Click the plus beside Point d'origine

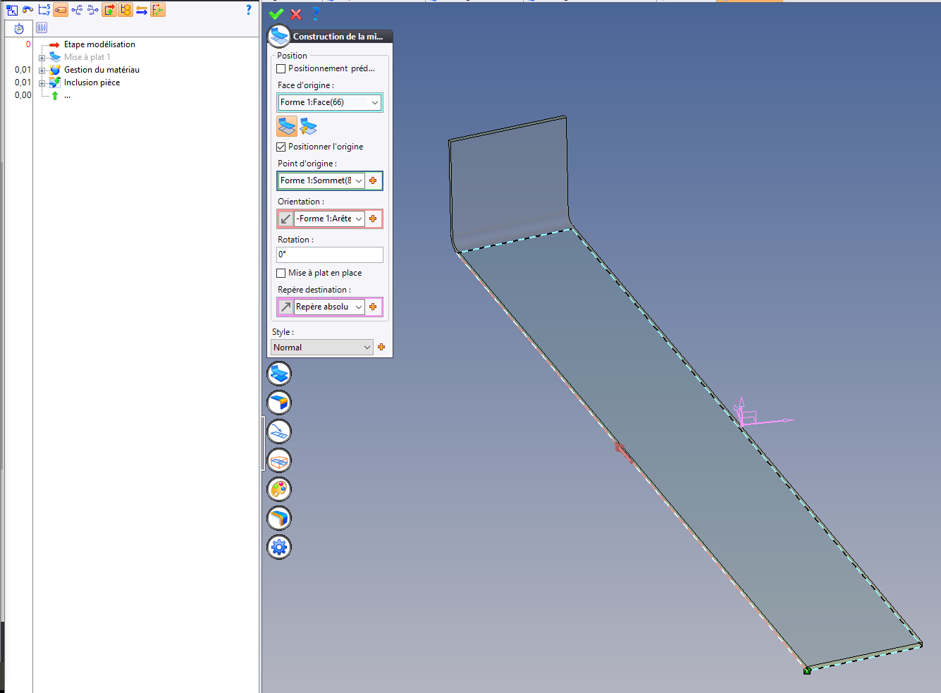pos(373,181)
